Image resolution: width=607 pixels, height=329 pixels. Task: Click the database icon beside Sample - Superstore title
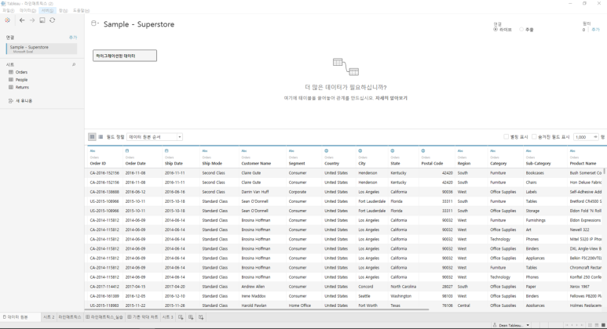coord(94,23)
